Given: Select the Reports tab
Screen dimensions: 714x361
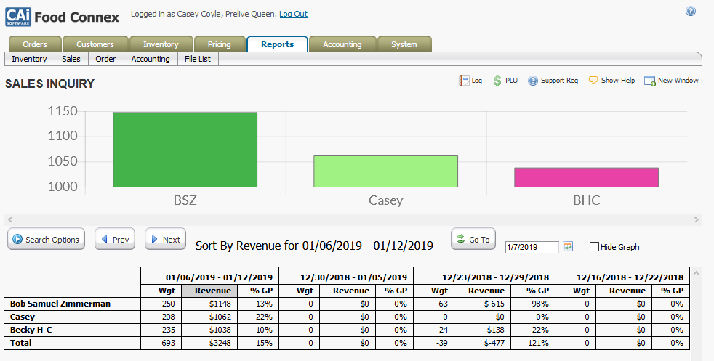Looking at the screenshot, I should (277, 44).
